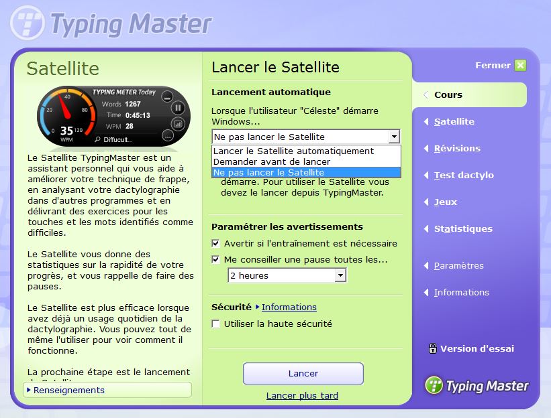Click the Sécurité heading label
The height and width of the screenshot is (418, 551).
coord(232,307)
